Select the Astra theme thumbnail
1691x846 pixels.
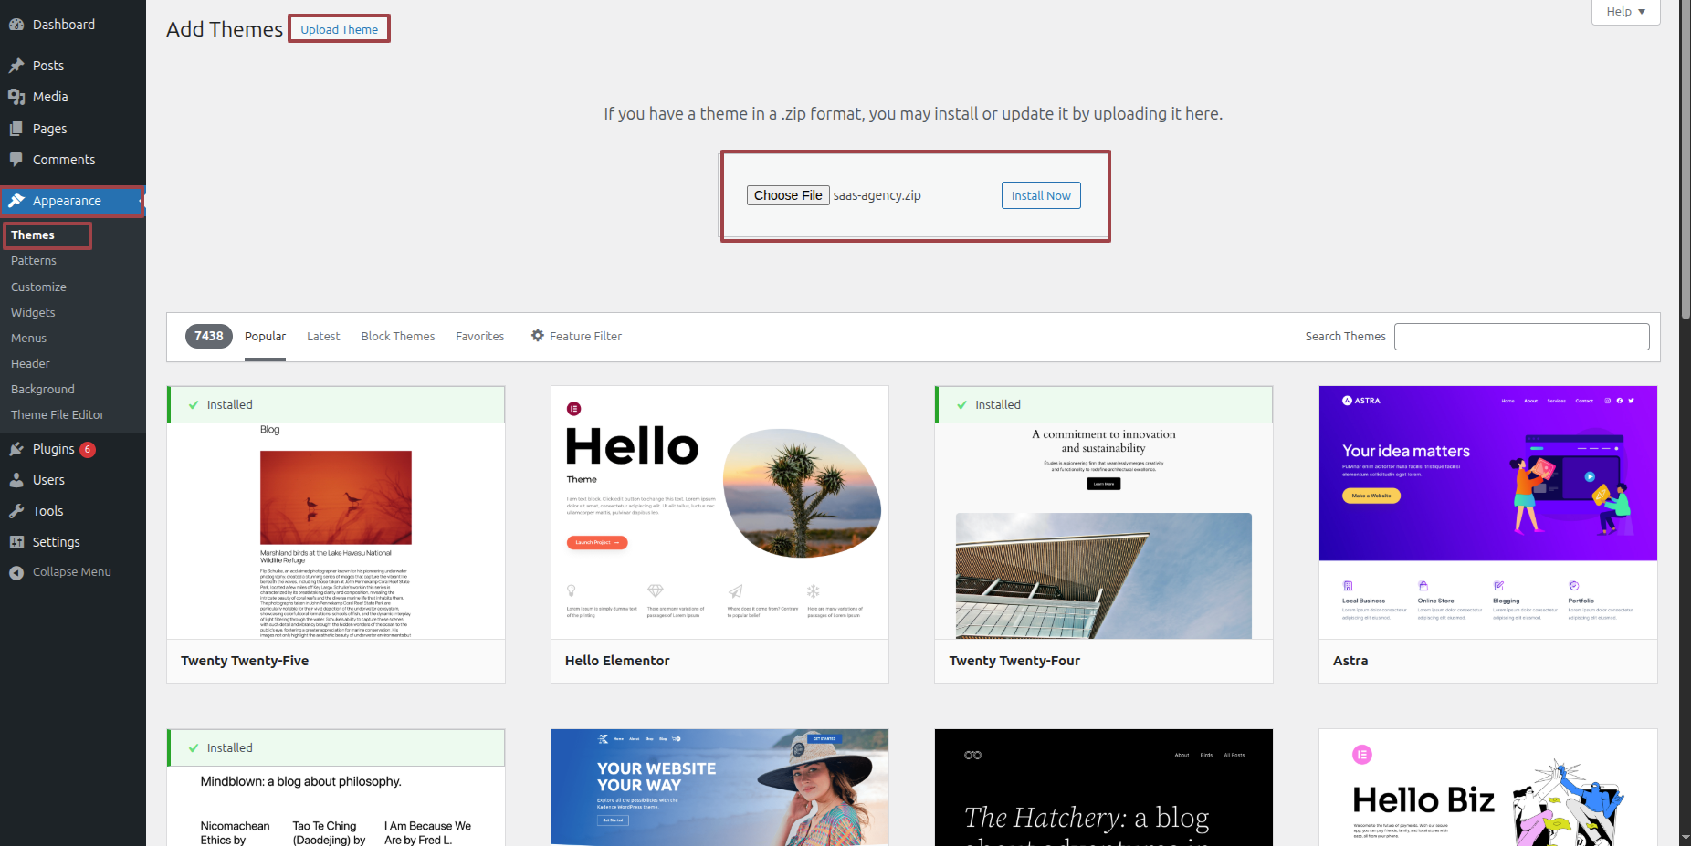(1488, 512)
